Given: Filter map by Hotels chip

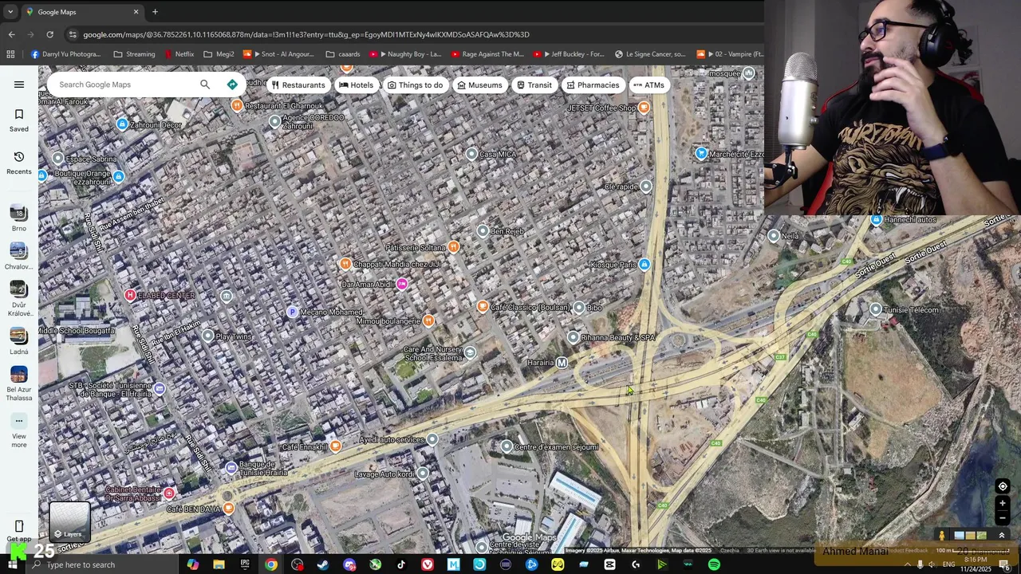Looking at the screenshot, I should coord(357,85).
